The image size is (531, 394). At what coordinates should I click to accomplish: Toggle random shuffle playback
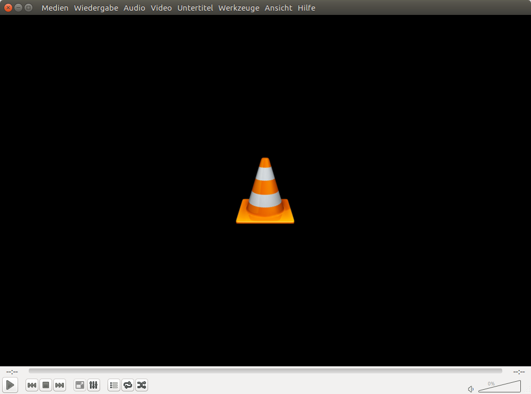(142, 385)
